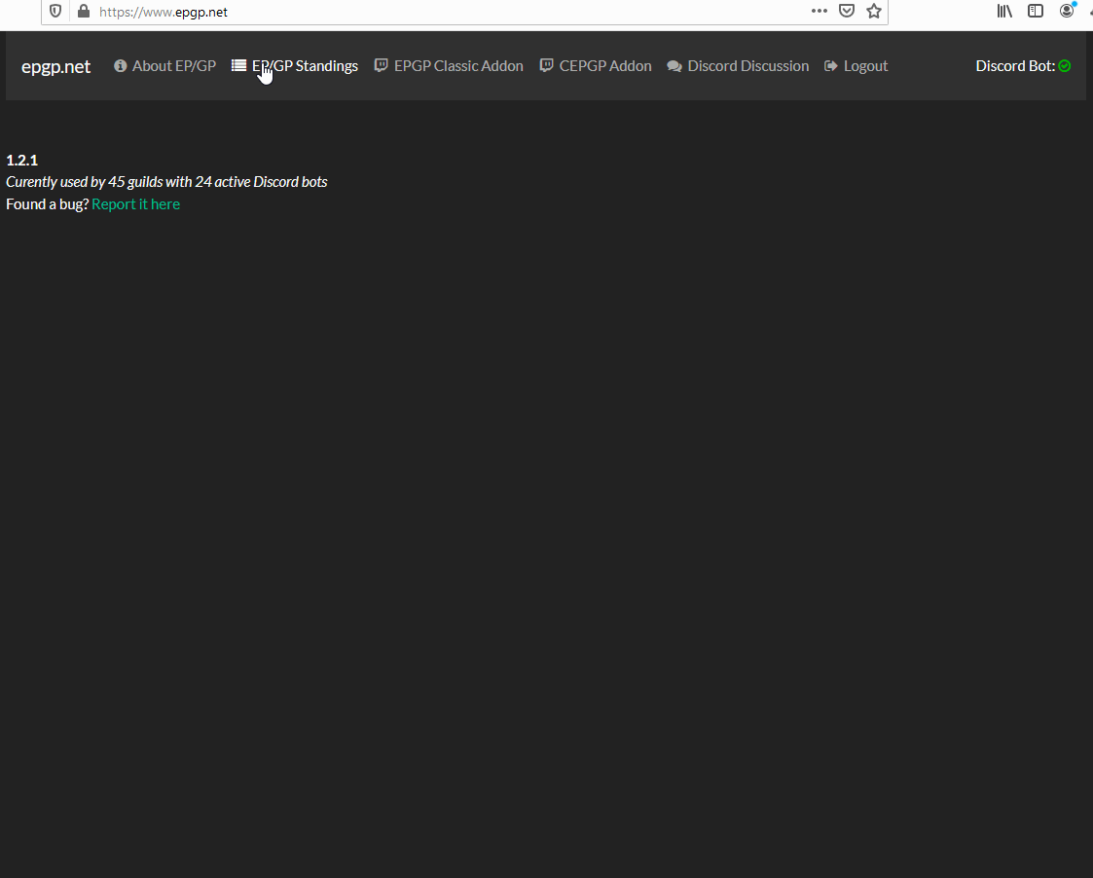Click the "Report it here" bug link
The image size is (1093, 878).
point(135,204)
